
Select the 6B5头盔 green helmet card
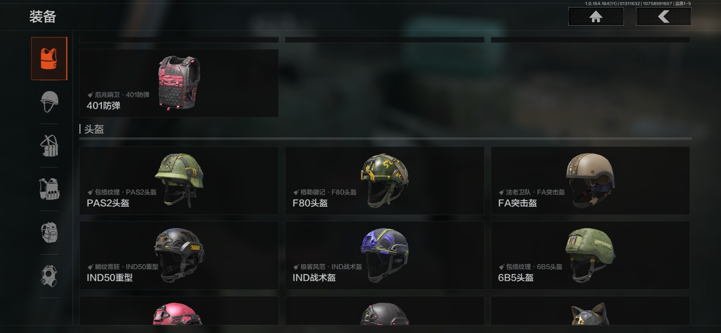tap(590, 255)
